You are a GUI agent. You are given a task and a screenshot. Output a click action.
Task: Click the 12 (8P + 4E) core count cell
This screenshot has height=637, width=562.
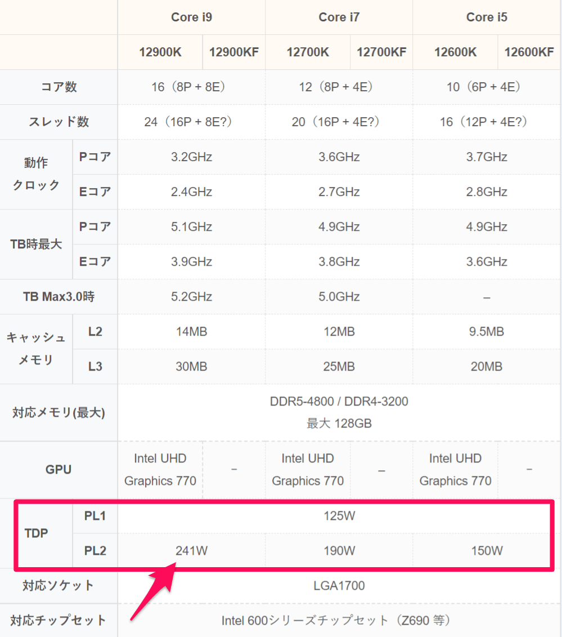[x=339, y=87]
